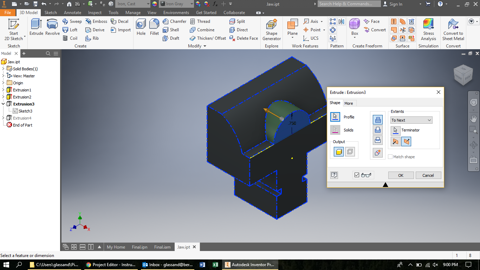480x270 pixels.
Task: Pick the Coil tool
Action: pyautogui.click(x=70, y=38)
